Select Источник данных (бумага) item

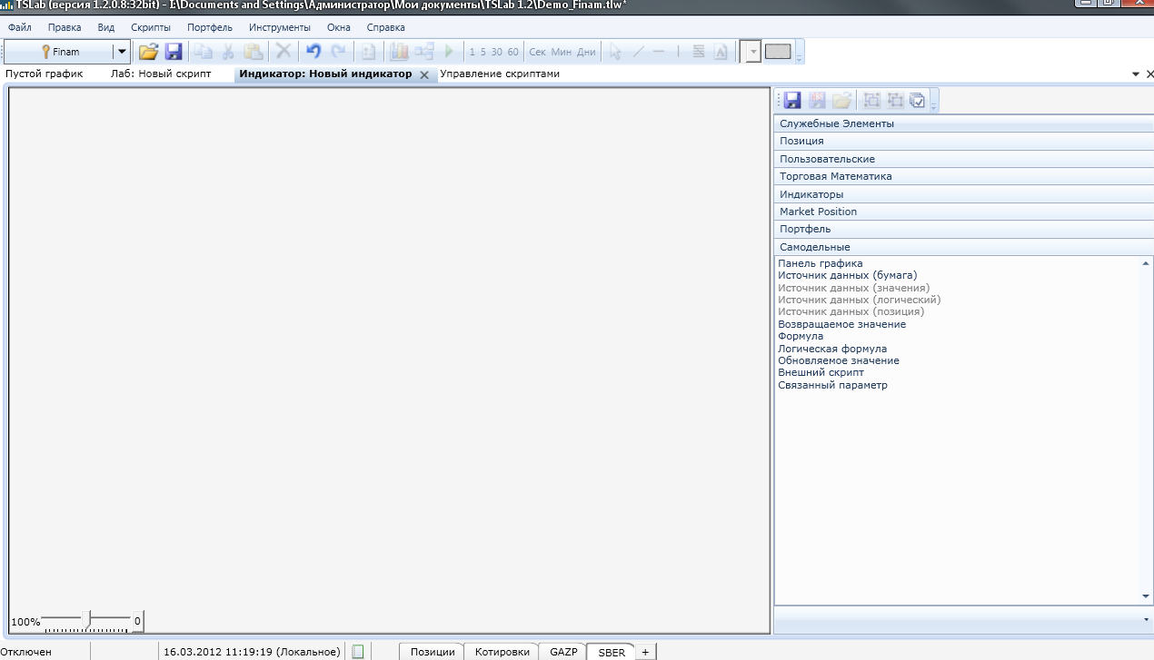click(847, 275)
